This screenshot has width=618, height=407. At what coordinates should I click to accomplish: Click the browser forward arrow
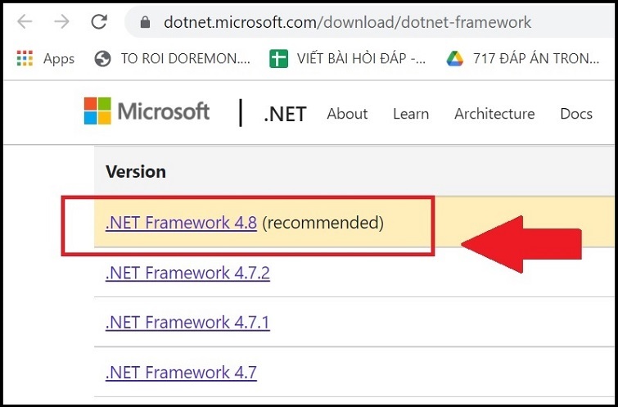tap(64, 22)
